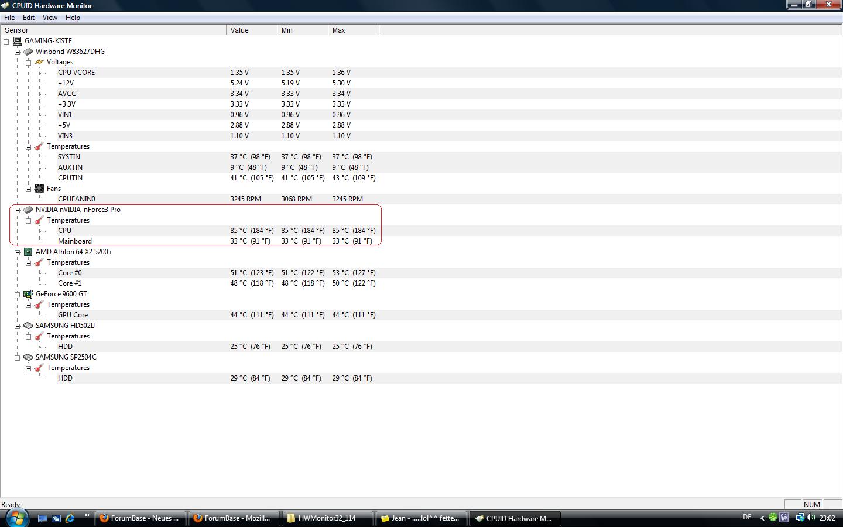The width and height of the screenshot is (843, 527).
Task: Click the 23:02 system clock
Action: click(x=827, y=518)
